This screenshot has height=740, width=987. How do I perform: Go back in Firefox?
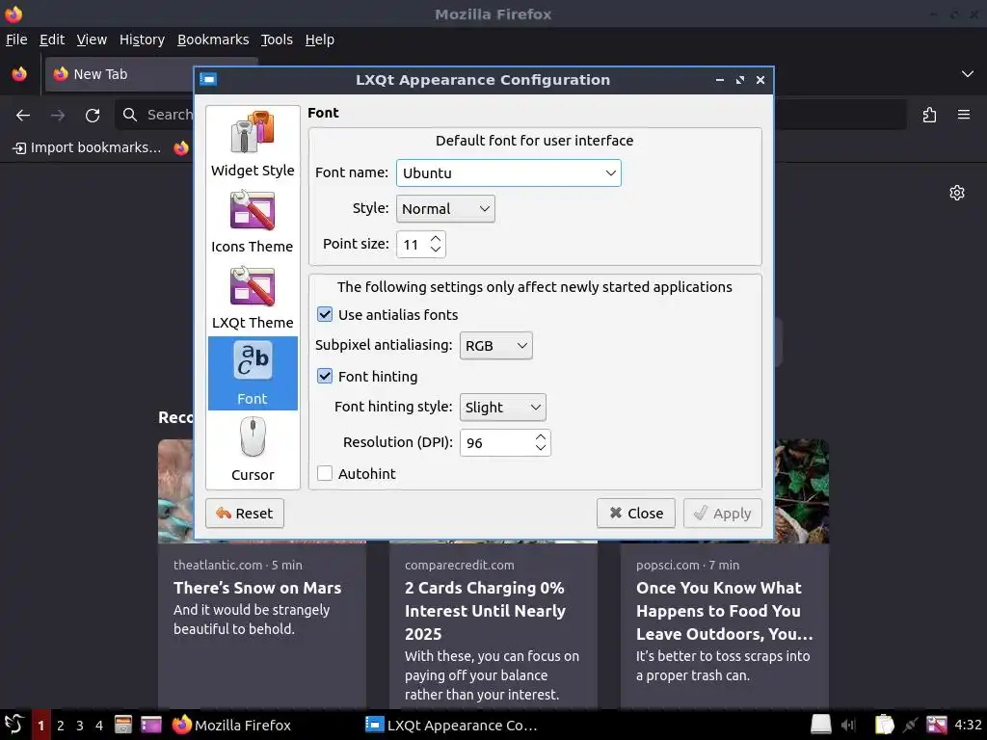23,116
